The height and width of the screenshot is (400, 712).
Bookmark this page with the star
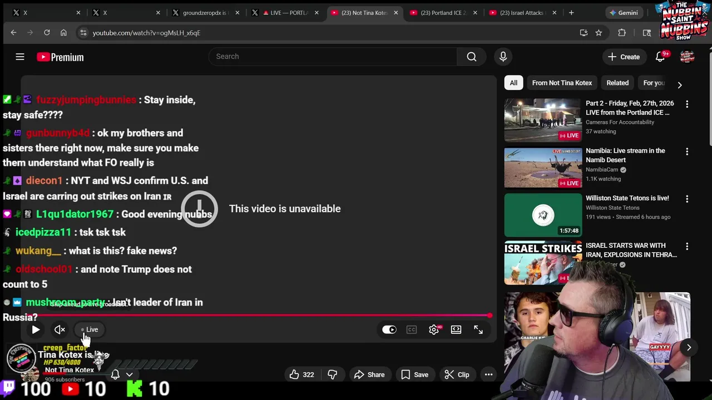[x=599, y=33]
